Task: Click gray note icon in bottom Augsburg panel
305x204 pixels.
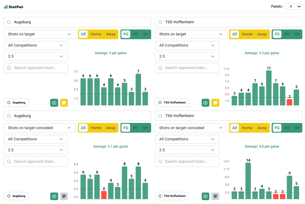Action: [x=64, y=196]
